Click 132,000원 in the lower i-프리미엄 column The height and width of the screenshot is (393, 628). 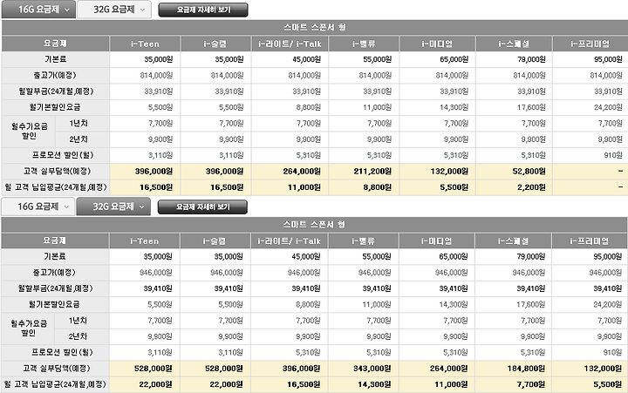click(x=603, y=369)
